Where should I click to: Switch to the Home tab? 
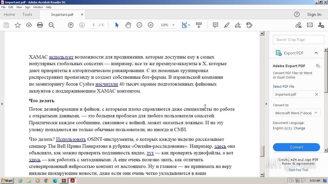(9, 15)
